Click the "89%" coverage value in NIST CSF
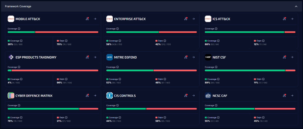This screenshot has width=303, height=129. click(x=207, y=83)
